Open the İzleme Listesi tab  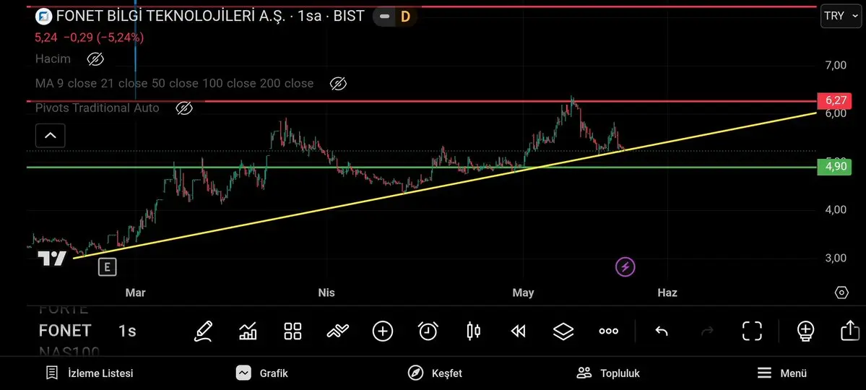89,373
